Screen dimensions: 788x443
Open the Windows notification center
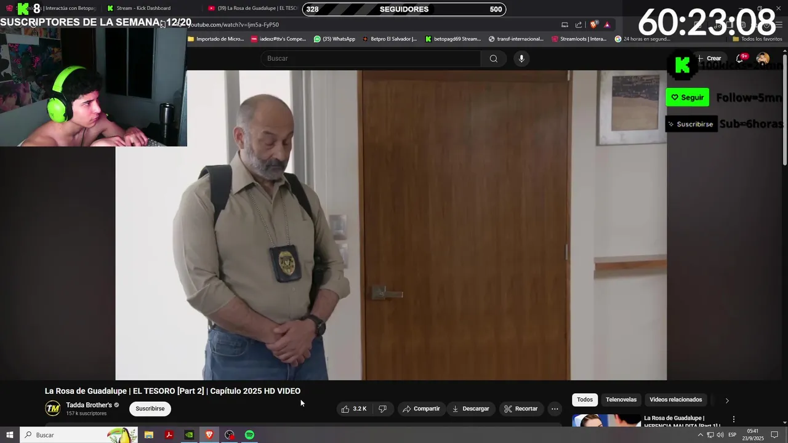point(774,435)
